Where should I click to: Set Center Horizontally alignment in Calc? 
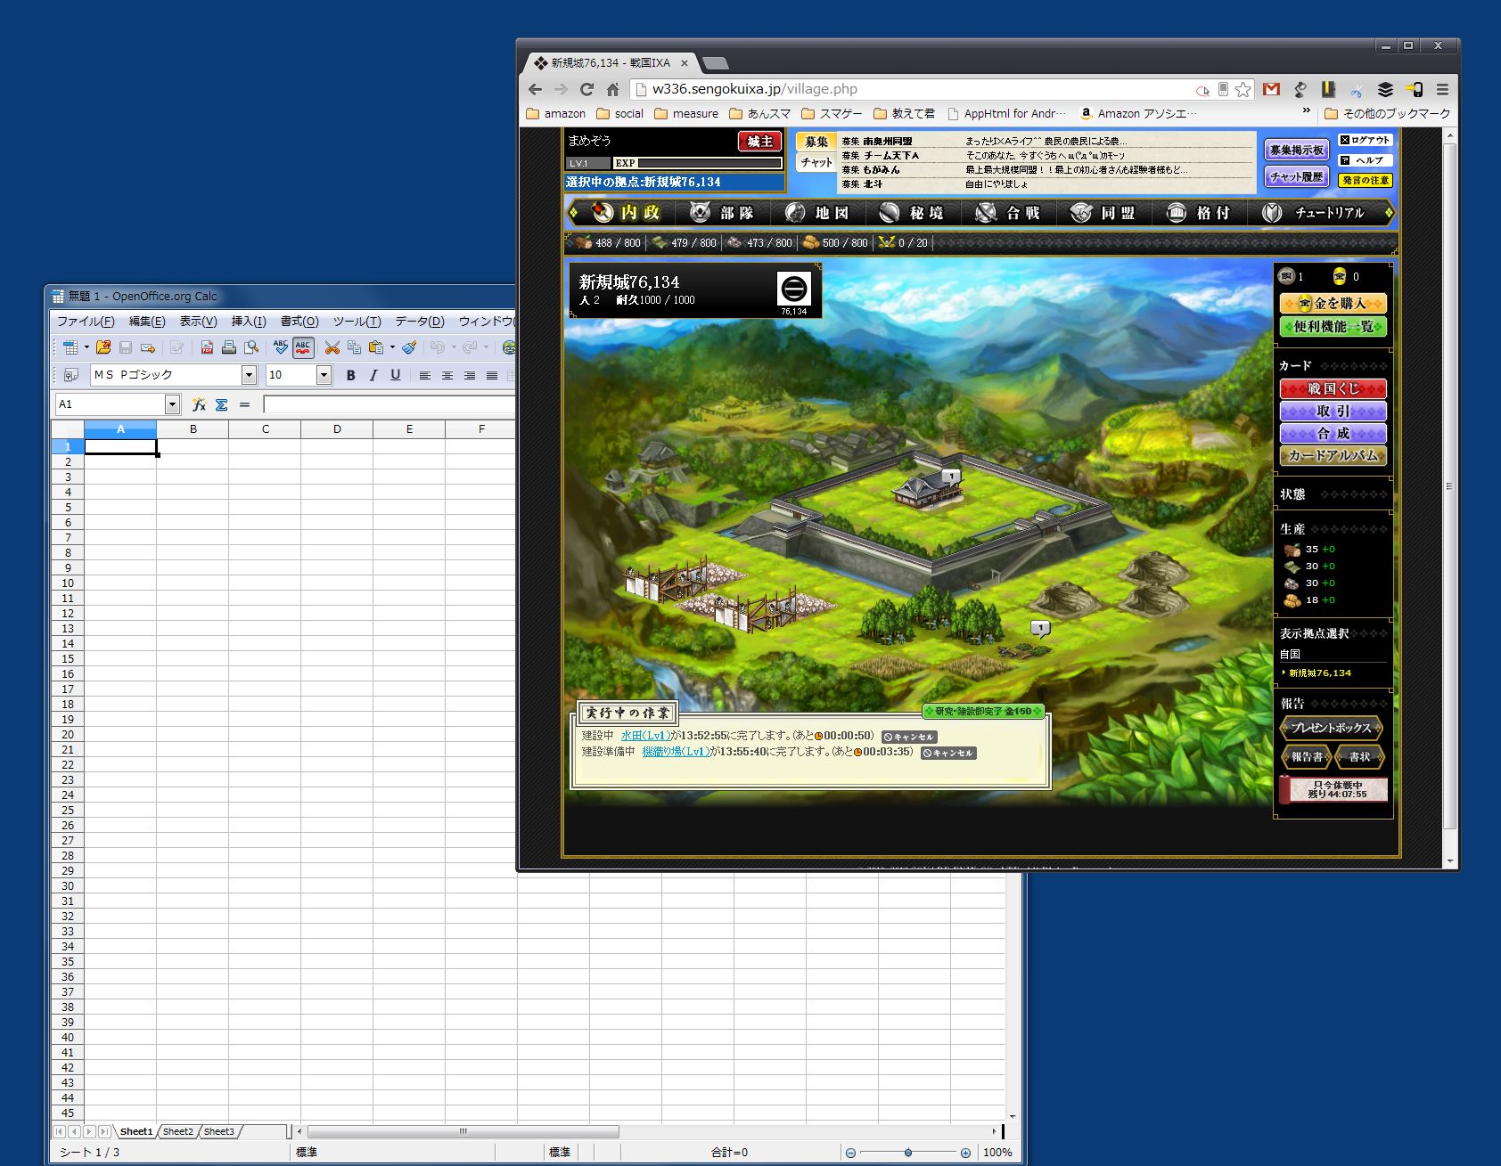click(x=447, y=375)
